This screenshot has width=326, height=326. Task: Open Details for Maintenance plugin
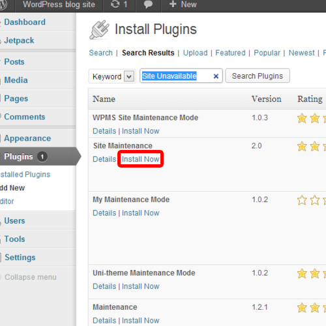(x=104, y=321)
